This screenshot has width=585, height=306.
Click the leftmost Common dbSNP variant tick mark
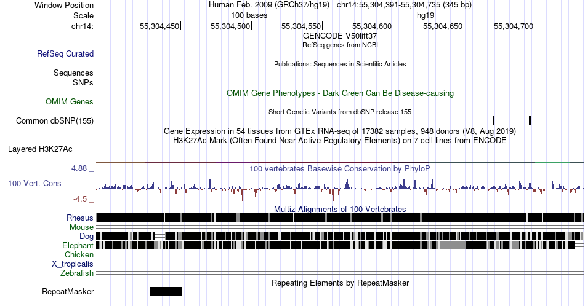click(493, 120)
